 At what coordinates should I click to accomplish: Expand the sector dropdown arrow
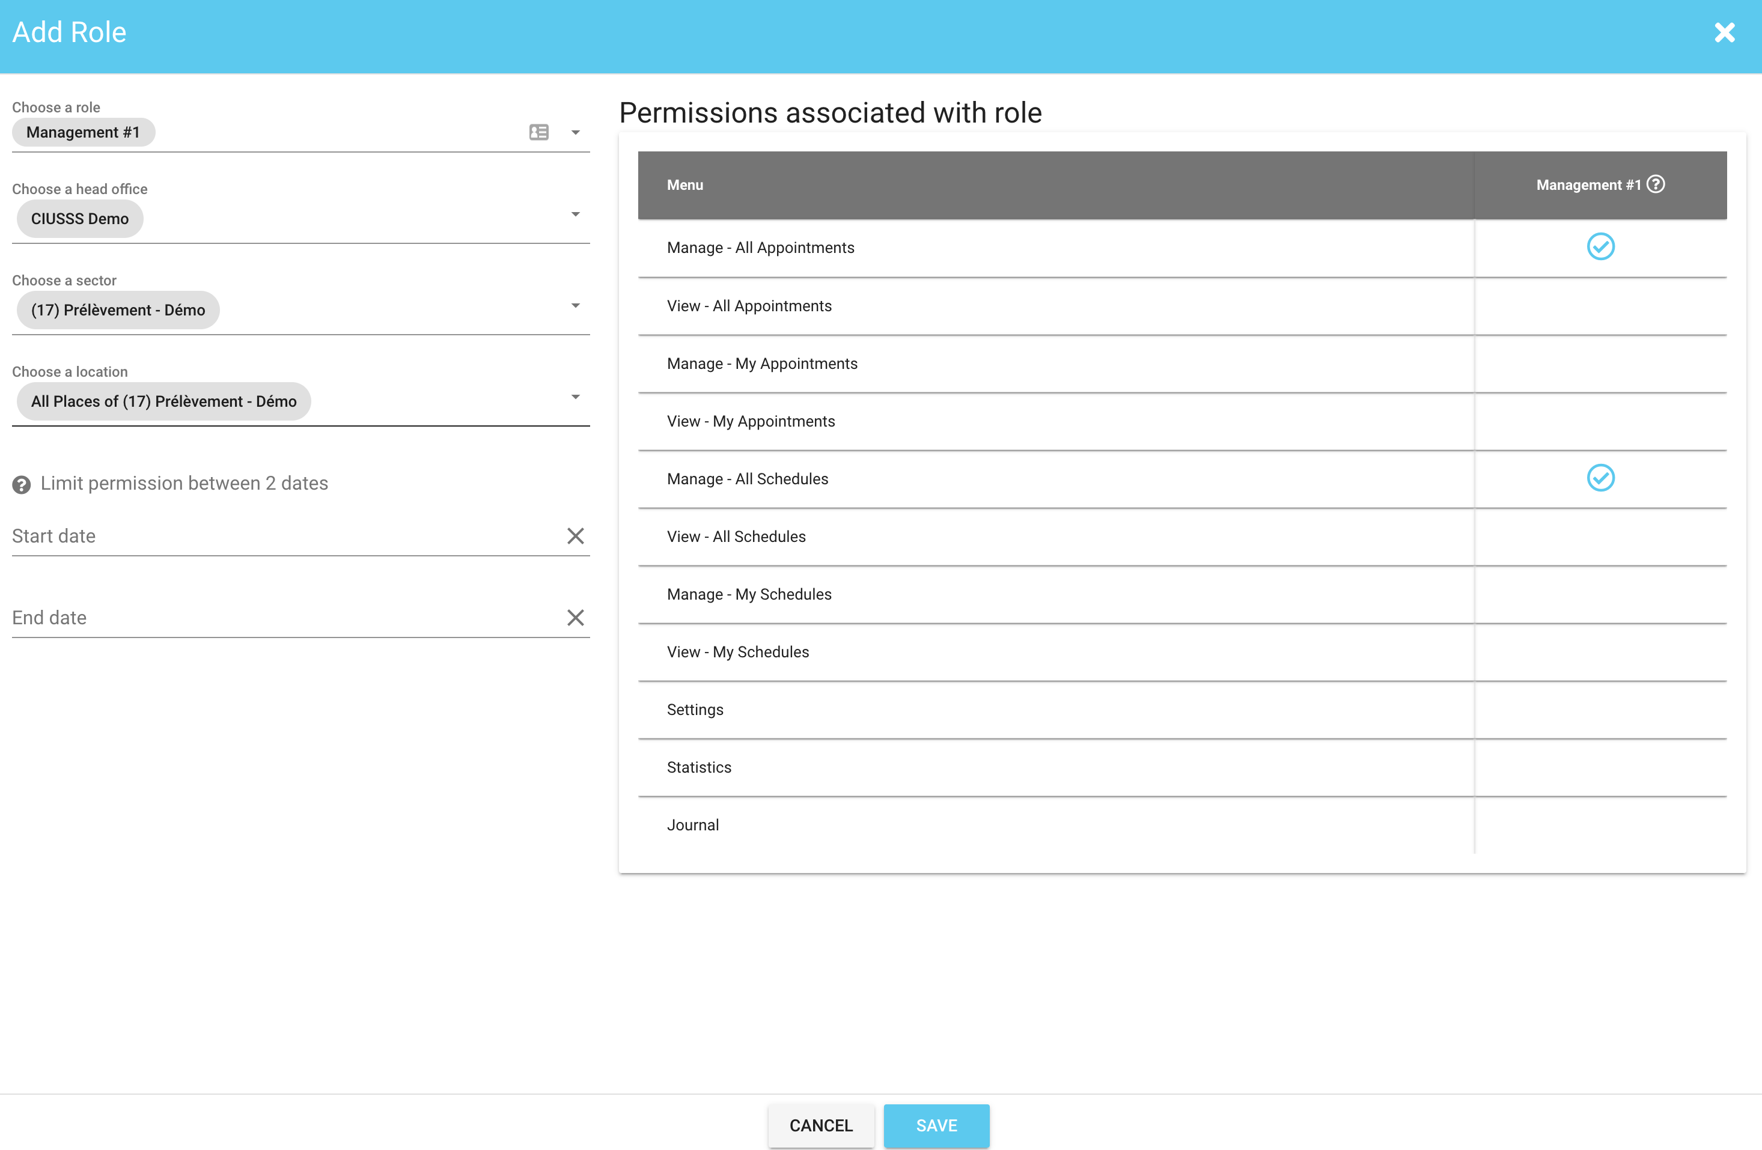575,306
